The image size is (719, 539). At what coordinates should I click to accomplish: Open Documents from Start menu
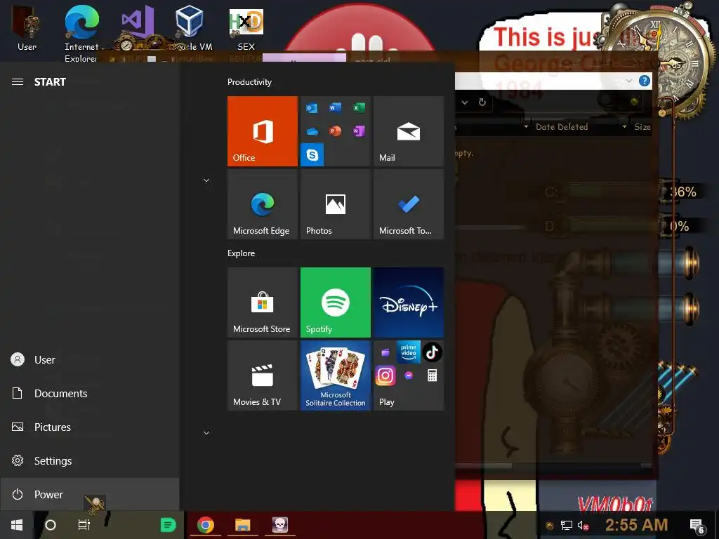click(x=90, y=393)
